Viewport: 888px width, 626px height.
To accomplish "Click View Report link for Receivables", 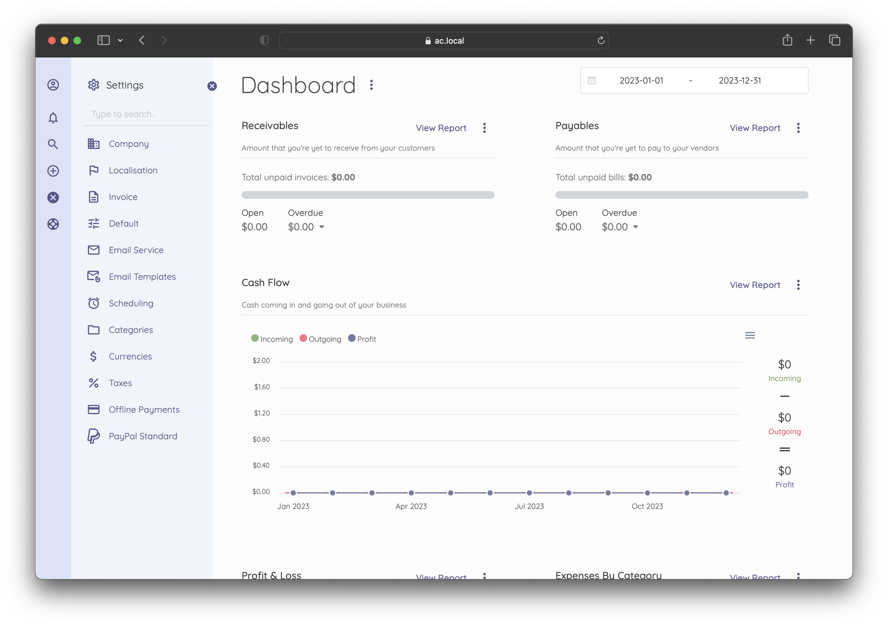I will point(441,128).
